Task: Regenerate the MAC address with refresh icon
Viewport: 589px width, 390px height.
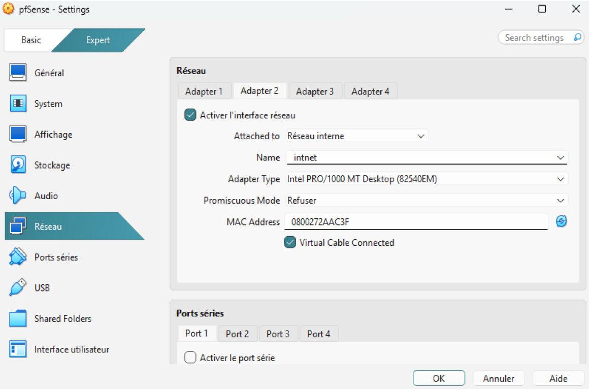Action: point(561,221)
